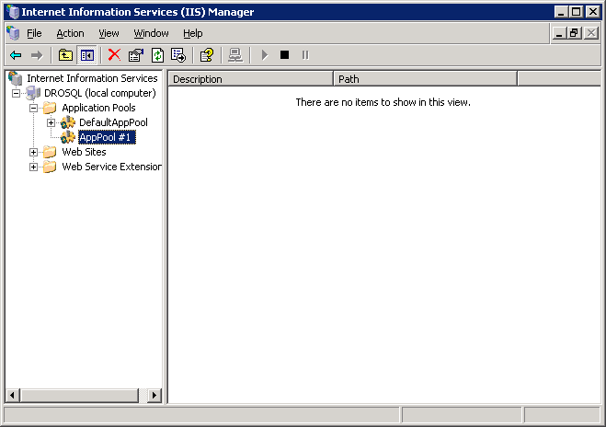Expand the Web Sites folder
The height and width of the screenshot is (427, 606).
tap(34, 152)
